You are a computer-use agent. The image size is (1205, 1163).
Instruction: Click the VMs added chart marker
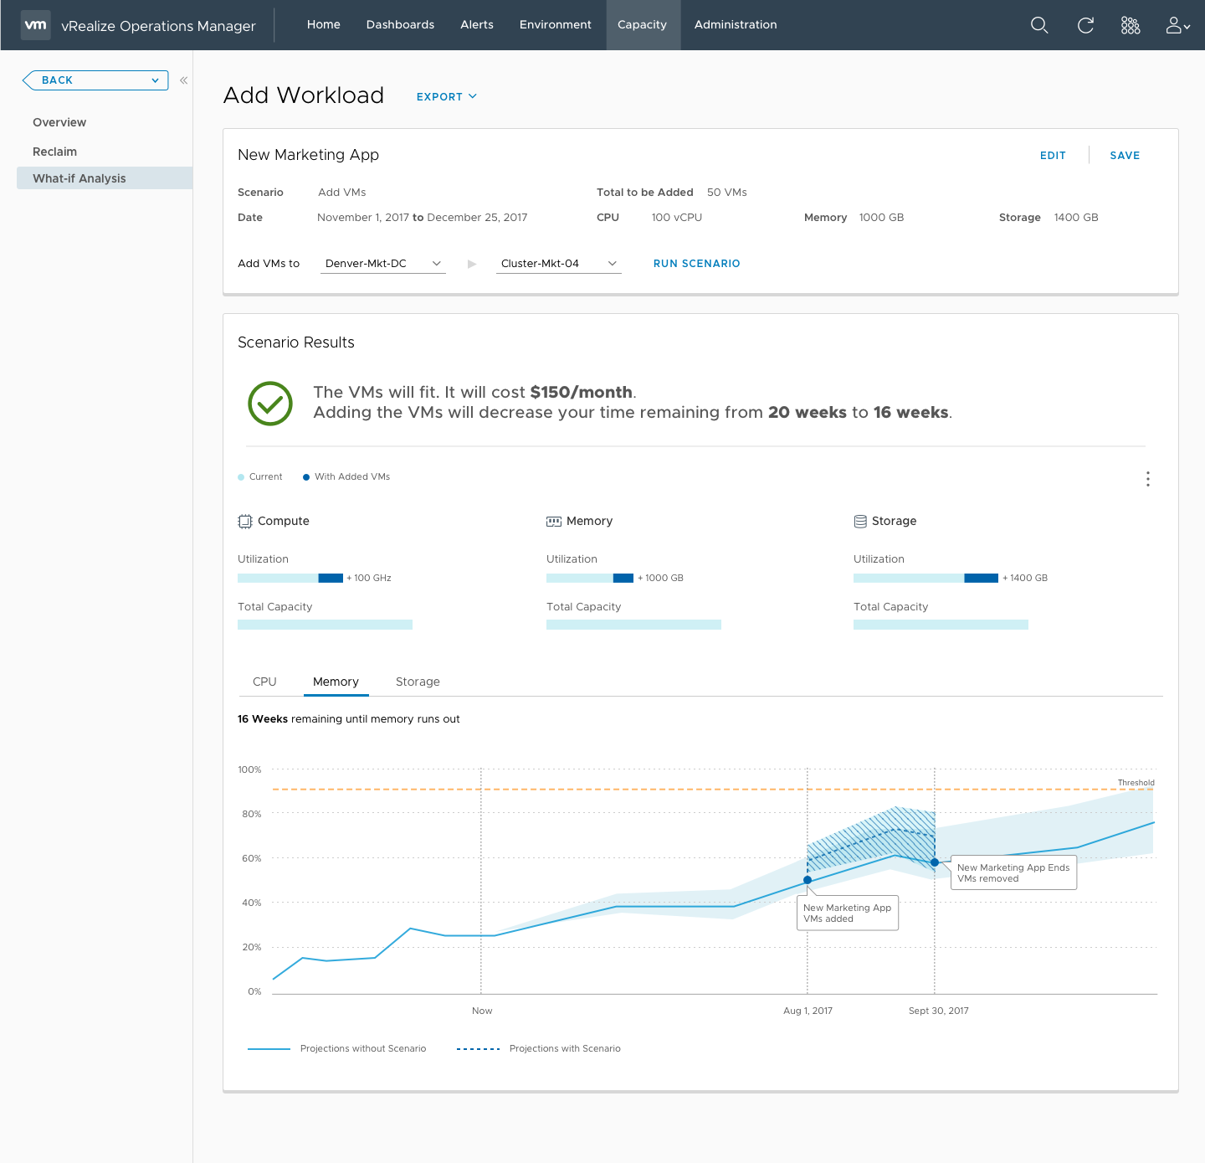[808, 880]
